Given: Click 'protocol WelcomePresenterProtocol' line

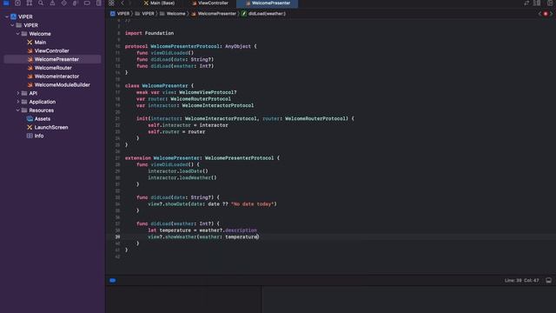Looking at the screenshot, I should [191, 46].
